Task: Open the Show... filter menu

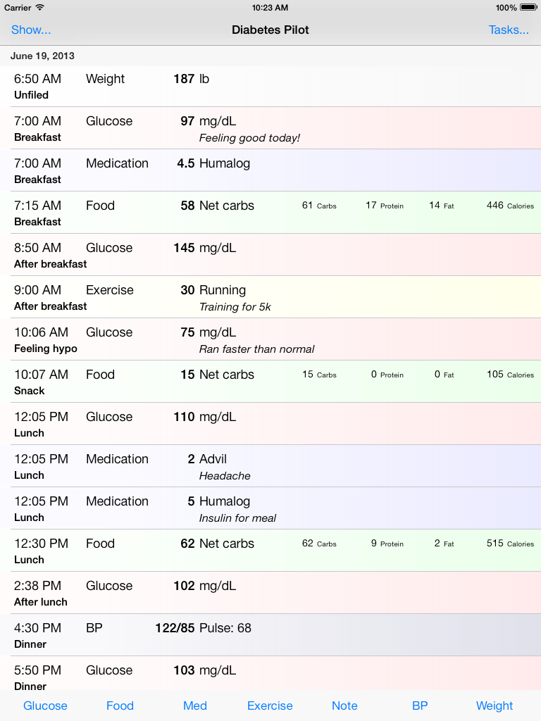Action: point(31,30)
